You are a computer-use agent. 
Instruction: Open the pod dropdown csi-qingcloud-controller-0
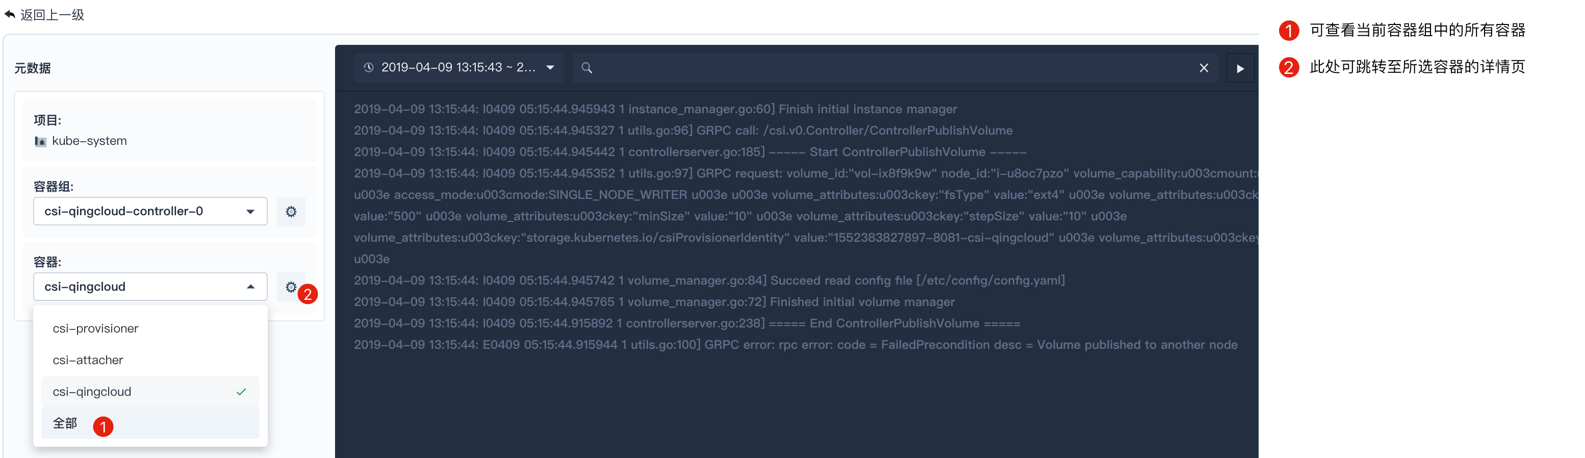pyautogui.click(x=150, y=211)
